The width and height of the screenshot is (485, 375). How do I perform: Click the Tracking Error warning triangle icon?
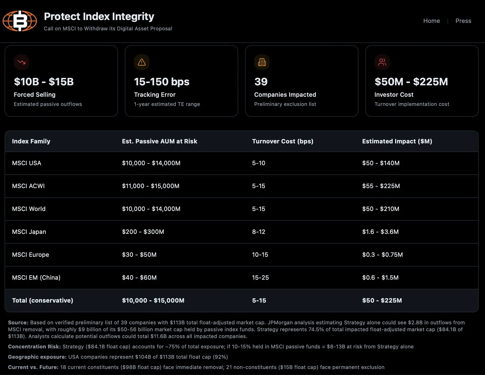(x=142, y=62)
